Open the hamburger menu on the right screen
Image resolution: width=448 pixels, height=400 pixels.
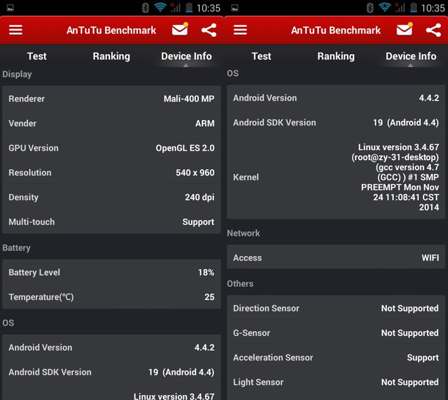(x=240, y=30)
